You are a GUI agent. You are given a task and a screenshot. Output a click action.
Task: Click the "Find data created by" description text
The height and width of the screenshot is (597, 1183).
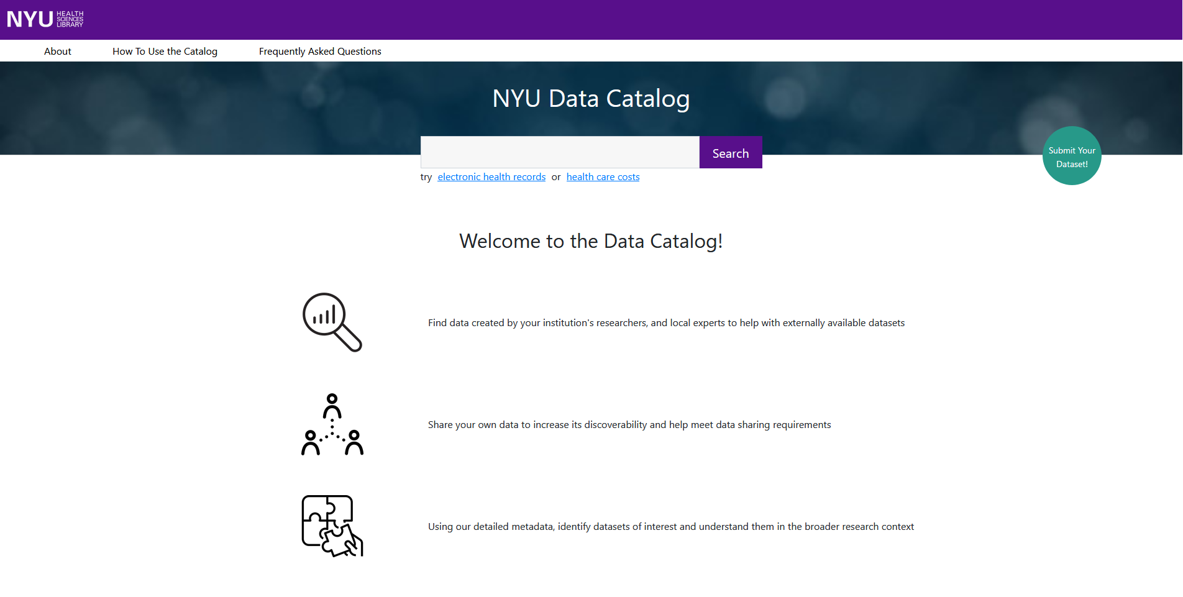click(666, 323)
